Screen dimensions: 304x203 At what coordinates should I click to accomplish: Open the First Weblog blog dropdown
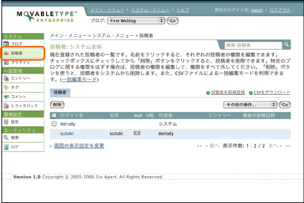(136, 21)
